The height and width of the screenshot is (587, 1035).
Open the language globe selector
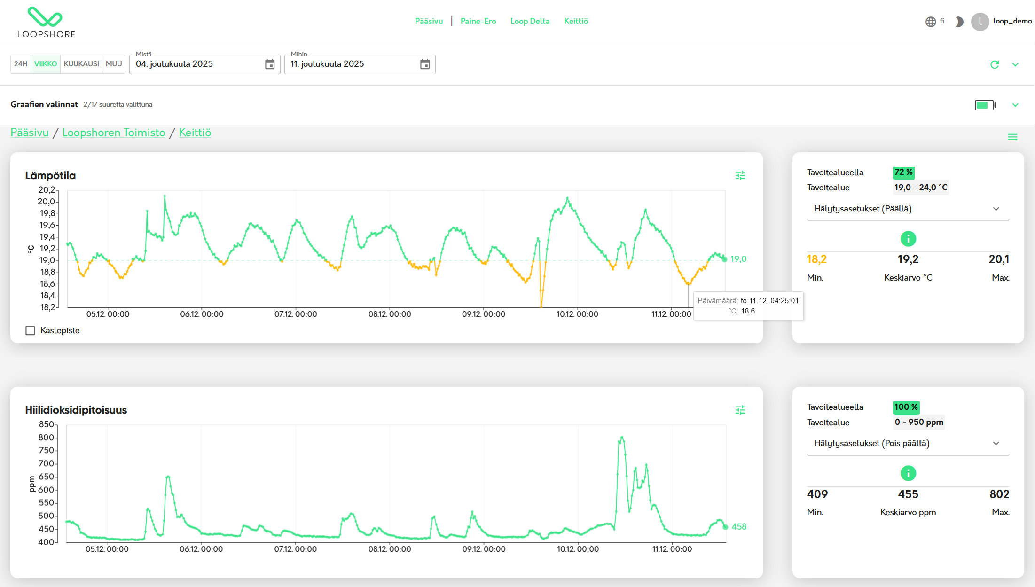point(931,22)
